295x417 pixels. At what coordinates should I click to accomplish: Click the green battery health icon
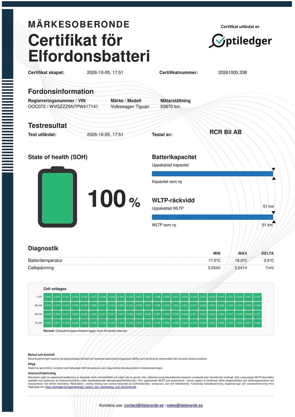click(57, 197)
